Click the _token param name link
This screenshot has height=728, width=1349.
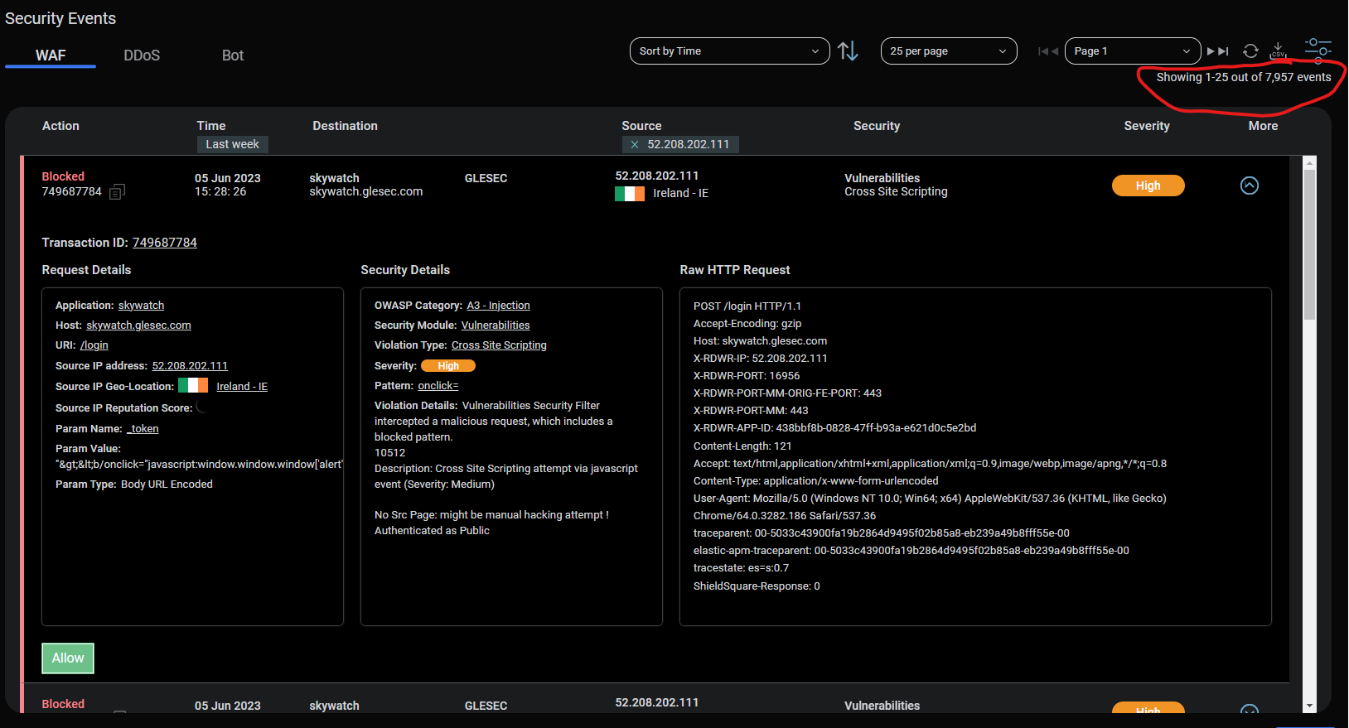(143, 429)
